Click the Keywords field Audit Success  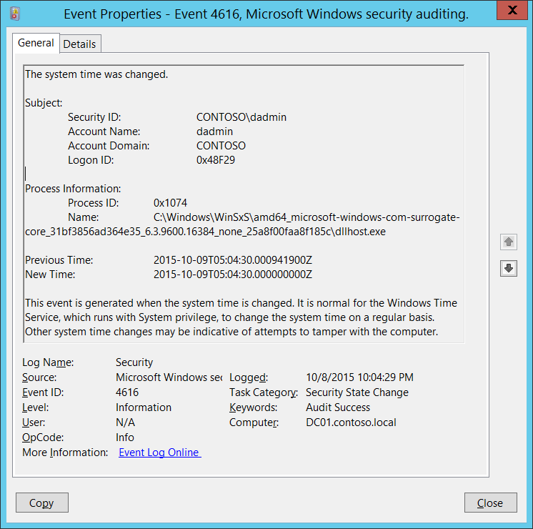pos(338,407)
